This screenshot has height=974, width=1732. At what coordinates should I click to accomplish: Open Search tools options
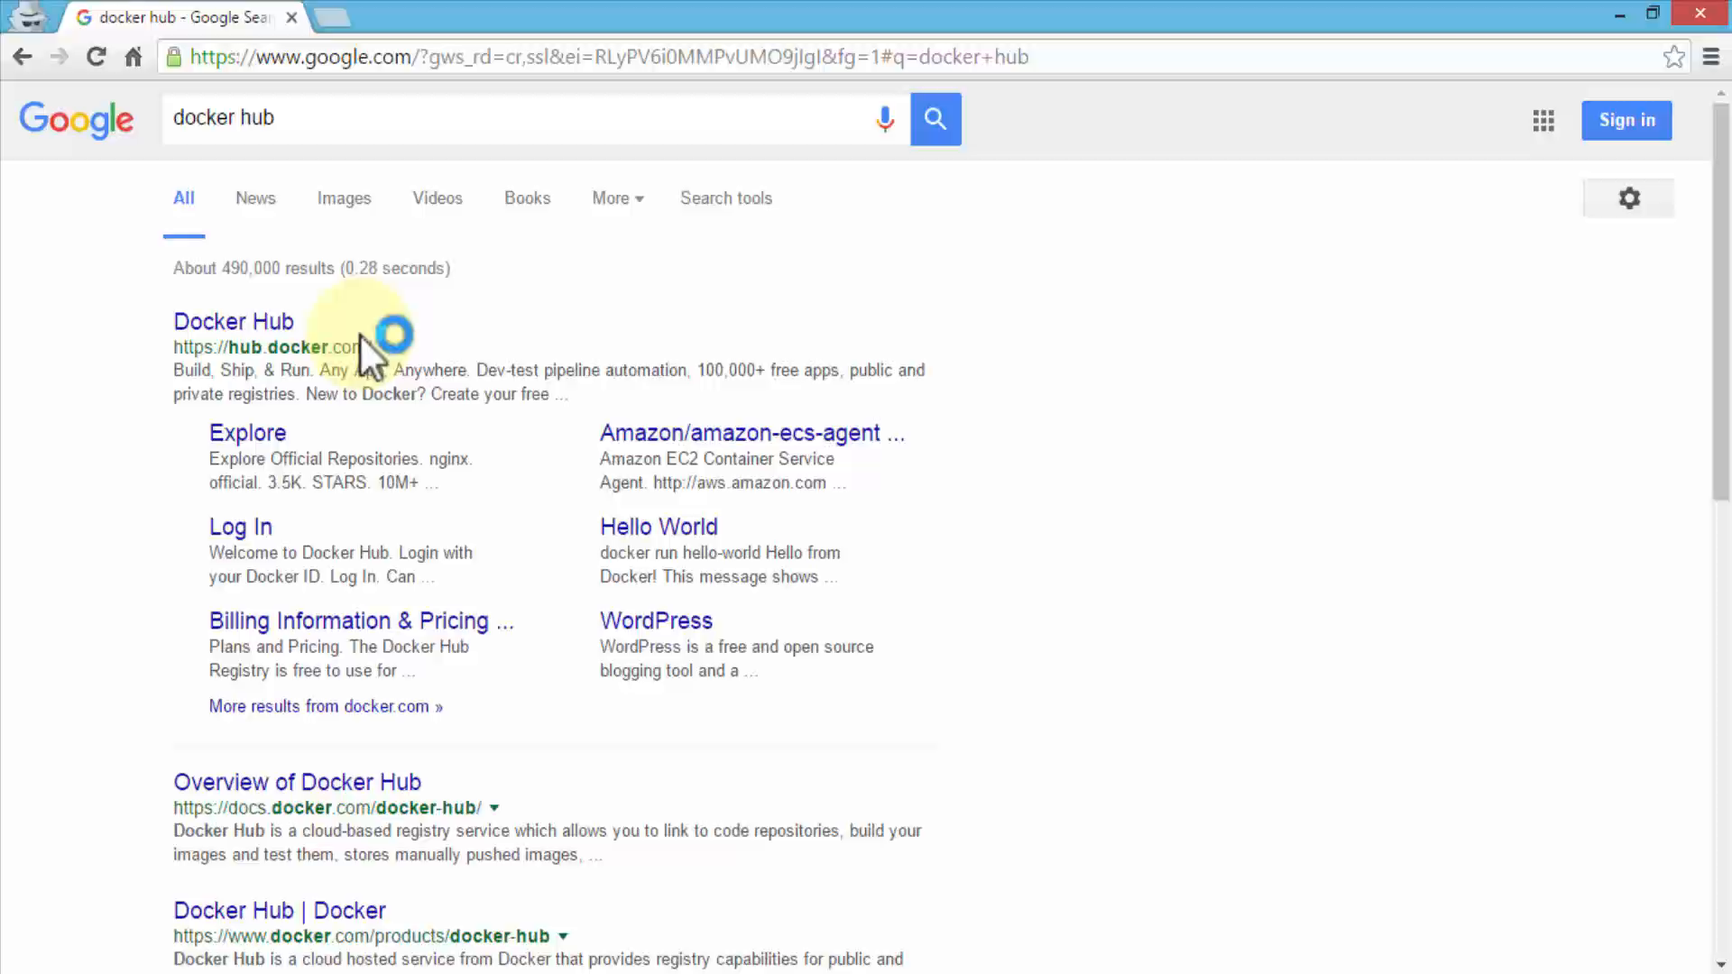726,198
